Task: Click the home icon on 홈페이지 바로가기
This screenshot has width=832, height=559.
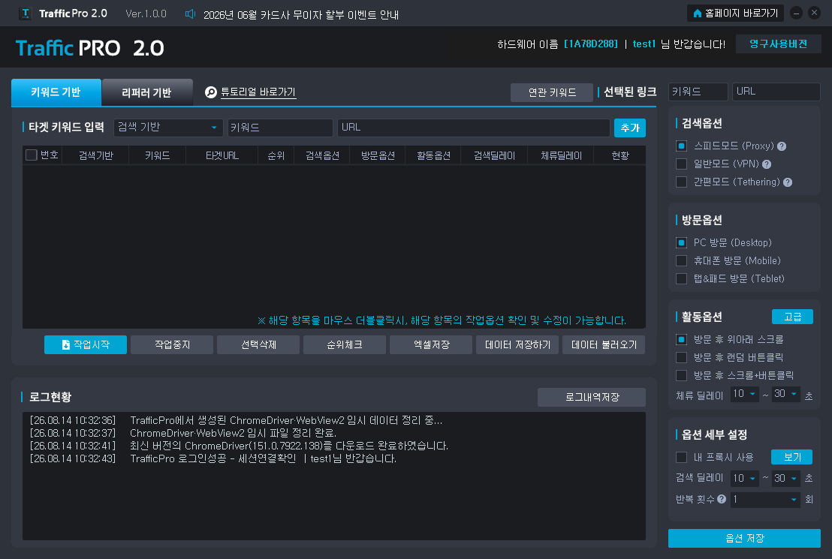Action: (x=698, y=14)
